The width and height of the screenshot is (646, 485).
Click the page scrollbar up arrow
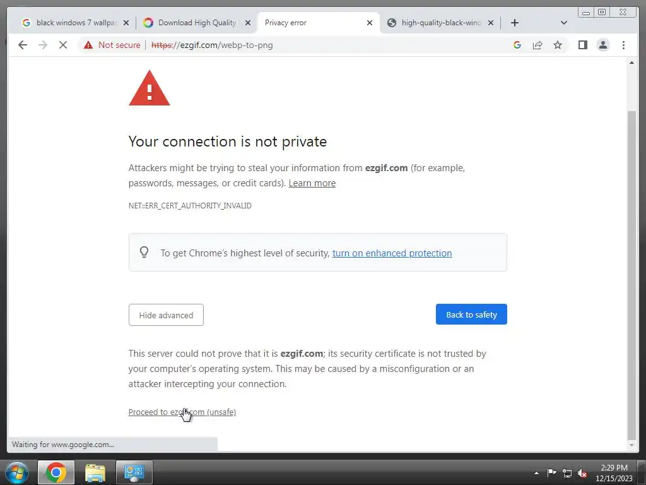click(631, 63)
